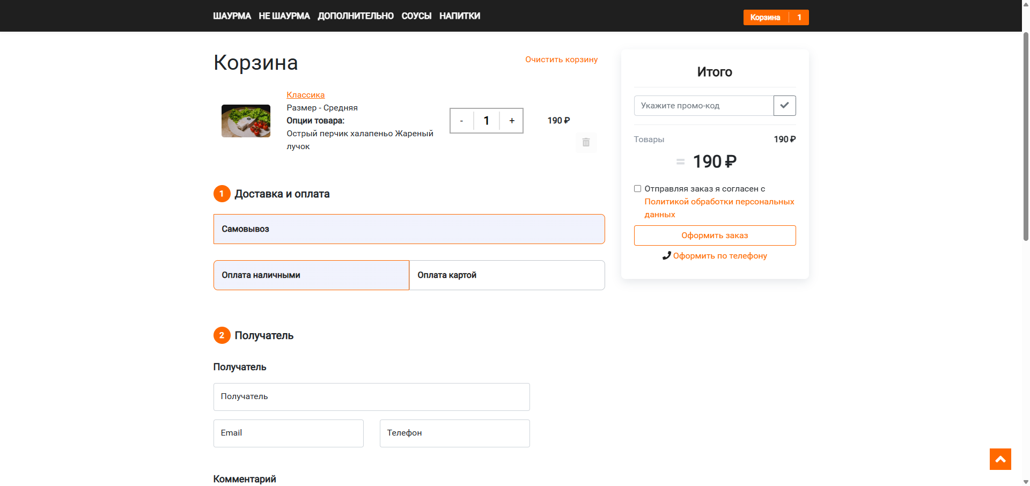Image resolution: width=1030 pixels, height=486 pixels.
Task: Click the Размер - Средняя text
Action: point(322,108)
